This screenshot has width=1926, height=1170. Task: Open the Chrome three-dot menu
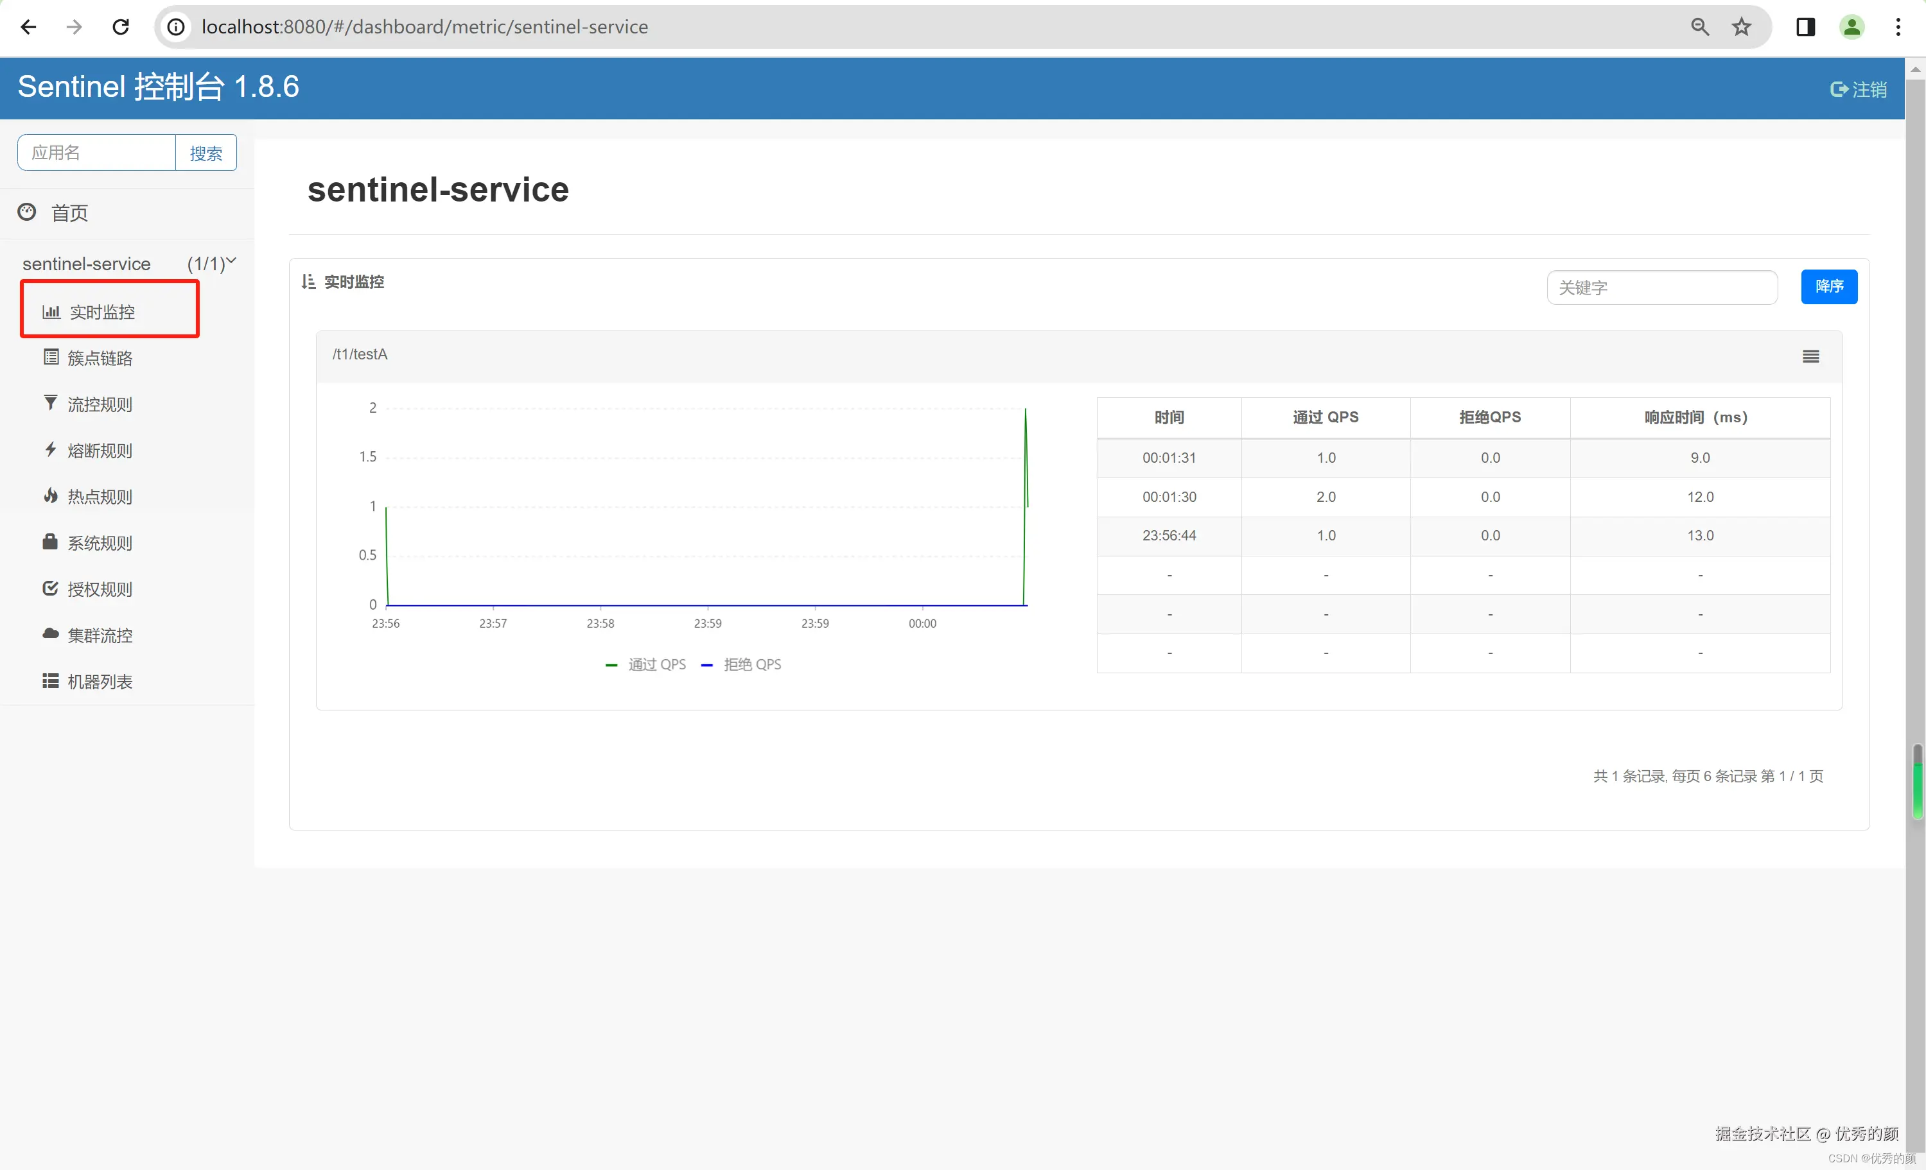(x=1898, y=28)
